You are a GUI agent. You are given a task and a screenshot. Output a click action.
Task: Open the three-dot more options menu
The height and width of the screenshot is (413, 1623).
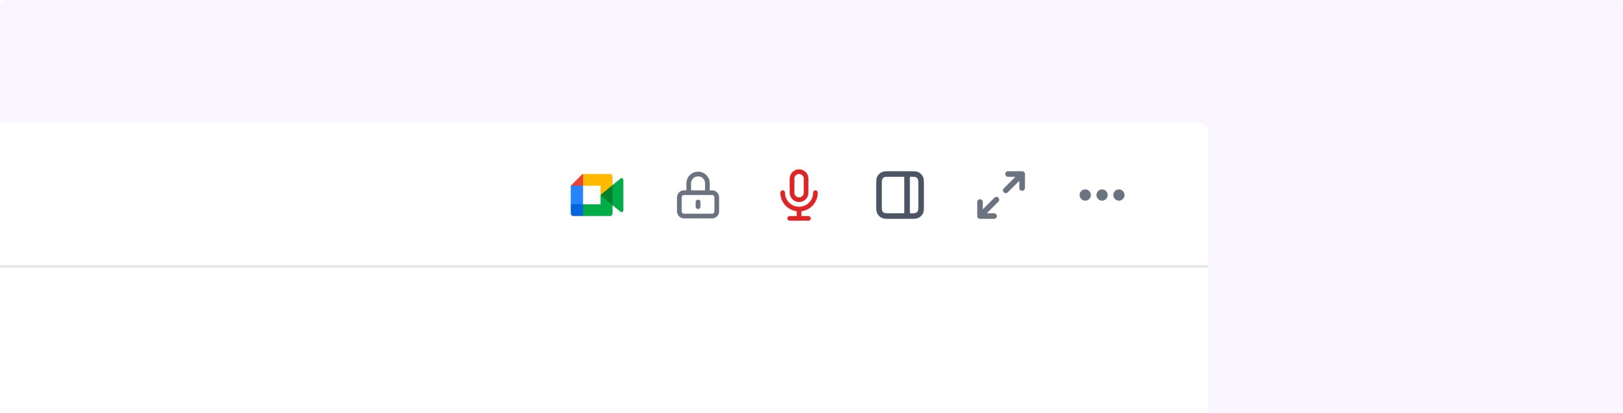[x=1102, y=195]
